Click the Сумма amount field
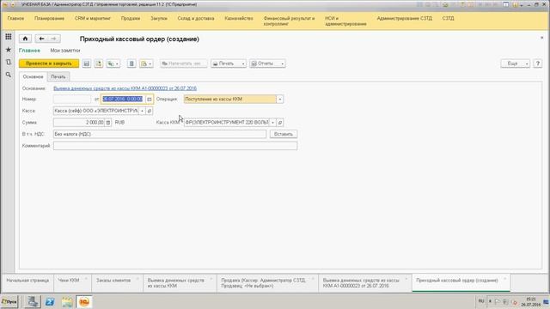The image size is (550, 309). (79, 122)
